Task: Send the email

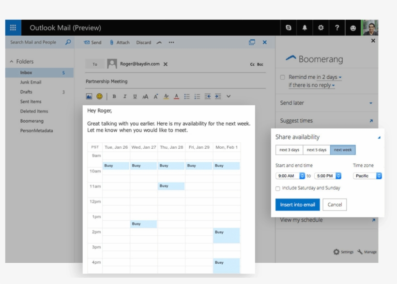Action: (92, 43)
